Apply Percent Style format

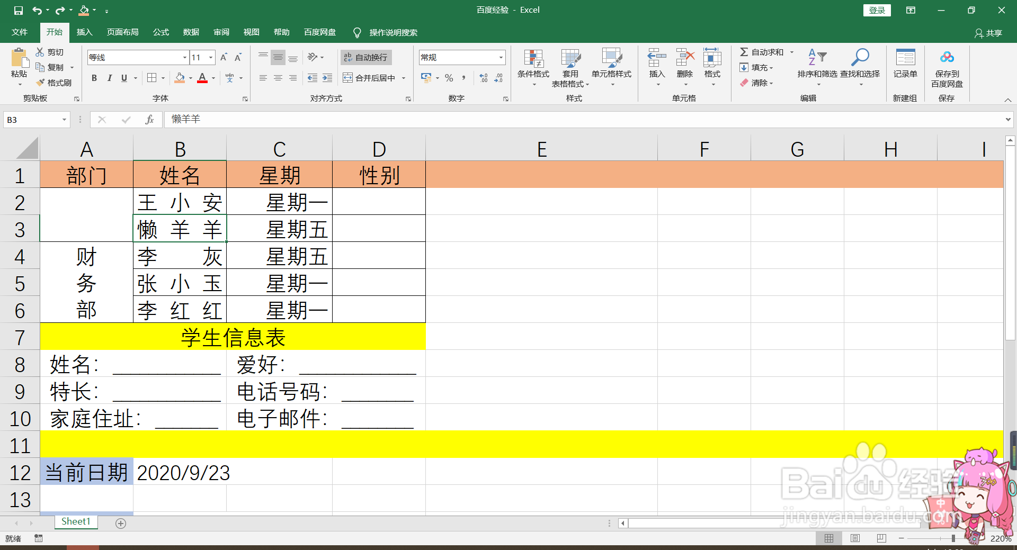click(449, 78)
